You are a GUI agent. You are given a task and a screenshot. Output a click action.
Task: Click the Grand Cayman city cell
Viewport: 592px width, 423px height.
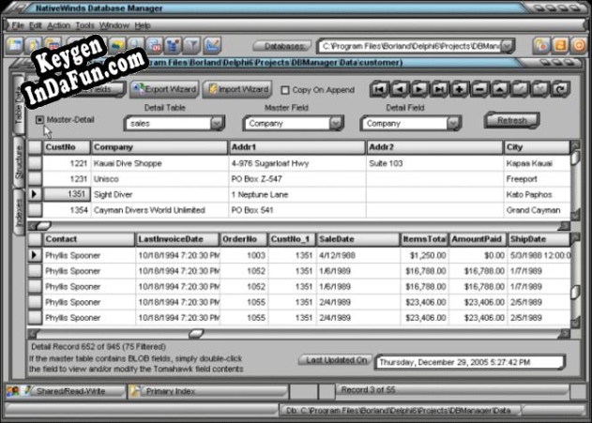click(x=537, y=210)
